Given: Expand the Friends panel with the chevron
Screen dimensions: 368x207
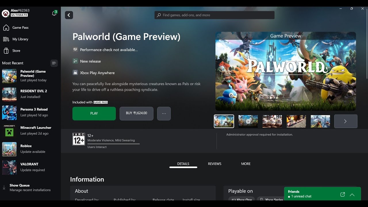Looking at the screenshot, I should pyautogui.click(x=352, y=195).
